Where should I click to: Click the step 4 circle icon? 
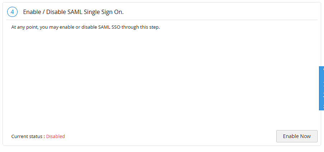click(12, 12)
